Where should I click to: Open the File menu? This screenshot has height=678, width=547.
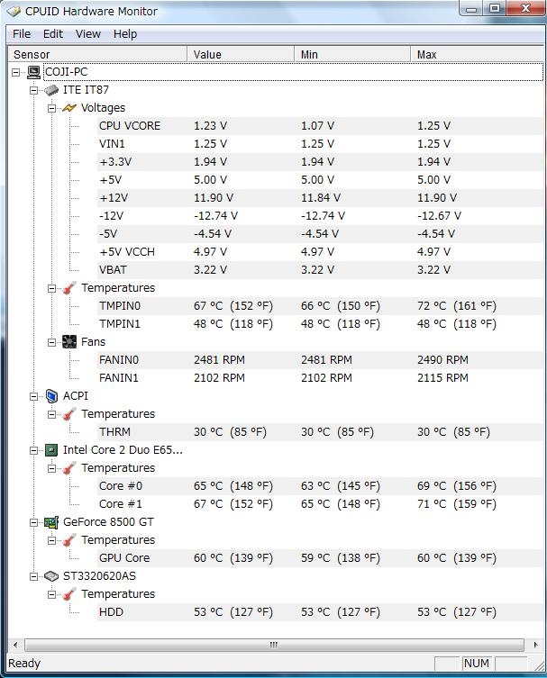(22, 34)
